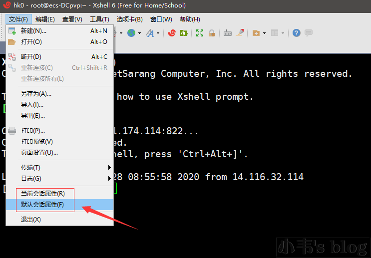Open the 帮助(H) menu

[x=190, y=19]
